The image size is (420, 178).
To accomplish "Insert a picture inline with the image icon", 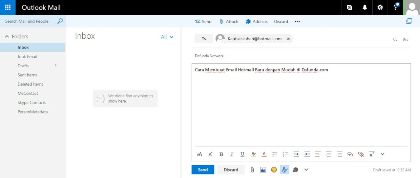I will coord(263,170).
